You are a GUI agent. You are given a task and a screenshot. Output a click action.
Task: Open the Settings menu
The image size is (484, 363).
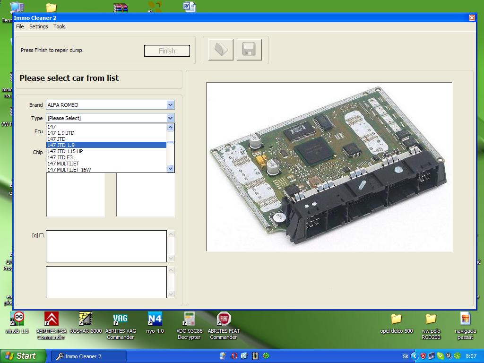[39, 26]
